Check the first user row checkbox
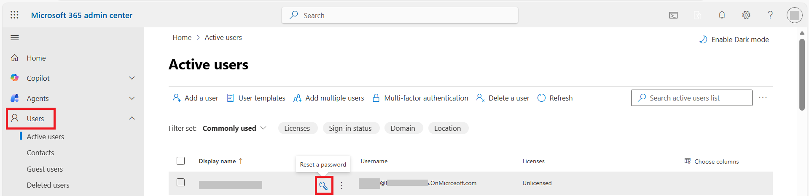 pos(181,183)
